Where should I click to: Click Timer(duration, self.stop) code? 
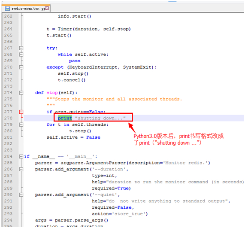pos(94,29)
